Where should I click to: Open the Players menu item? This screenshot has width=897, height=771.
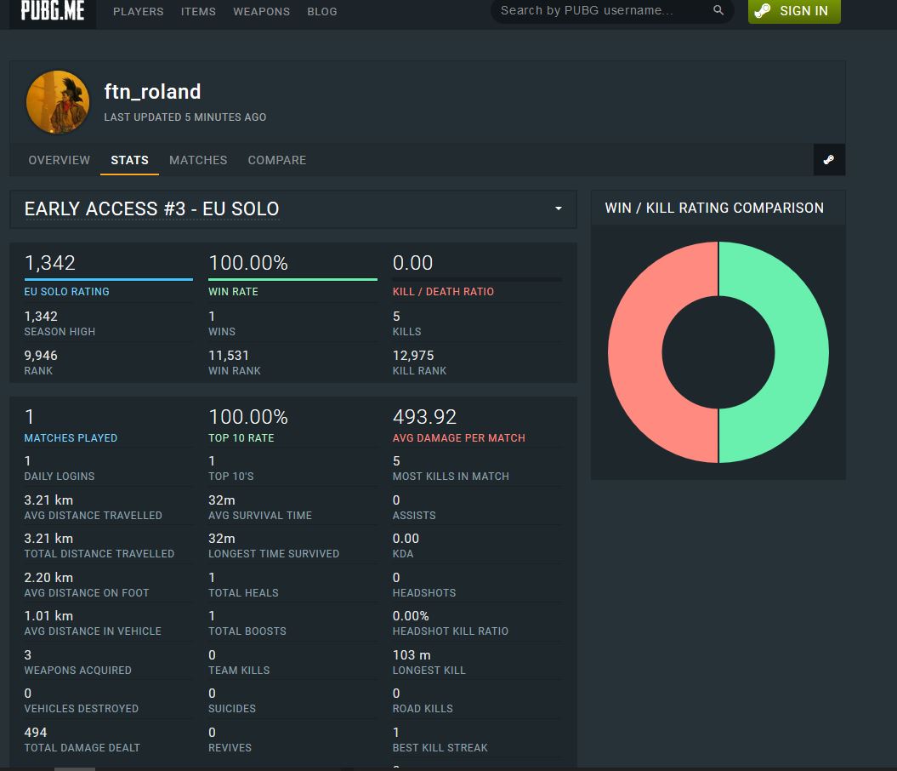(138, 12)
